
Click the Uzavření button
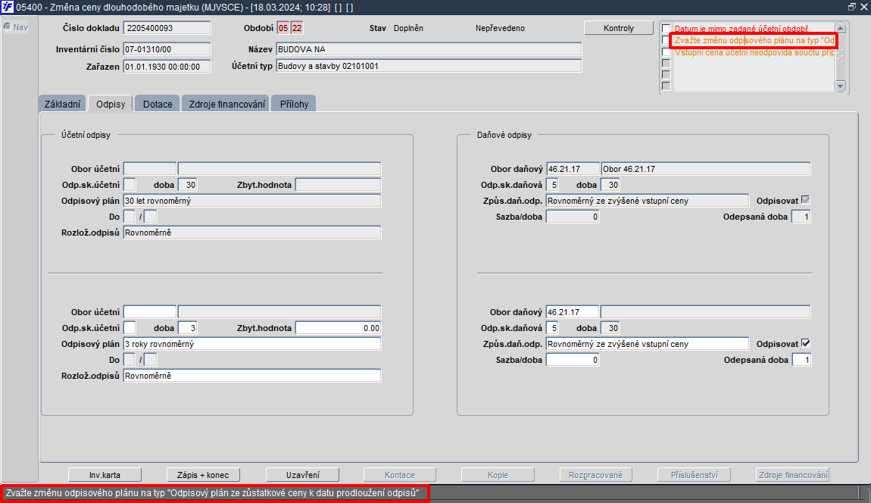(303, 475)
